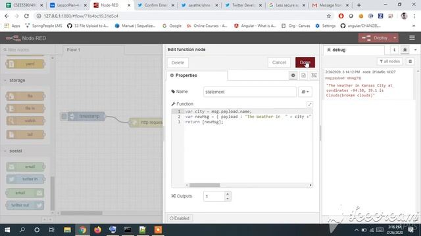This screenshot has width=421, height=236.
Task: Click the Deploy button
Action: tap(375, 38)
